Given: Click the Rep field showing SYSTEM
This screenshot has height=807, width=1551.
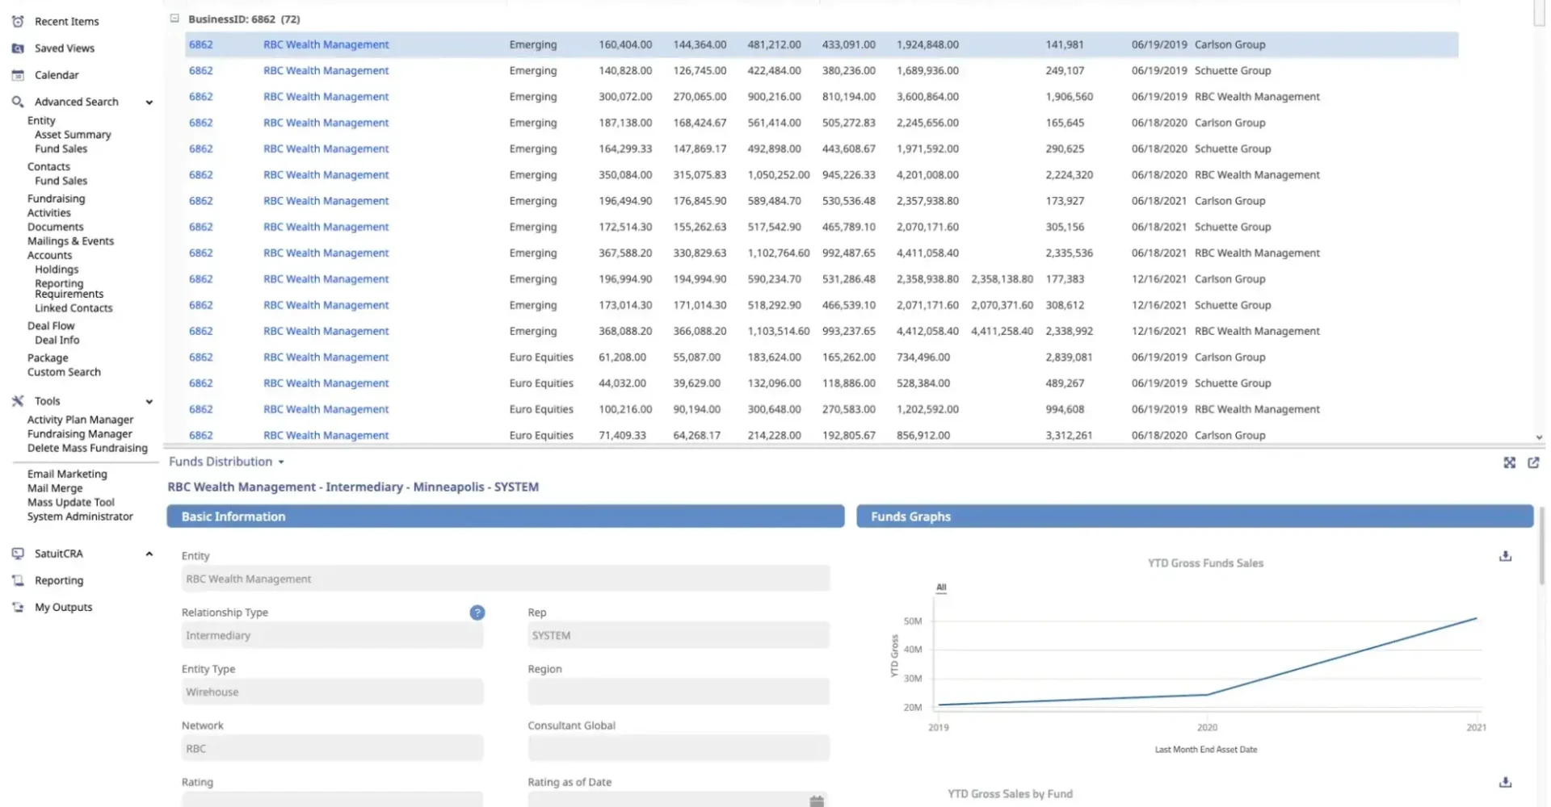Looking at the screenshot, I should [x=679, y=635].
